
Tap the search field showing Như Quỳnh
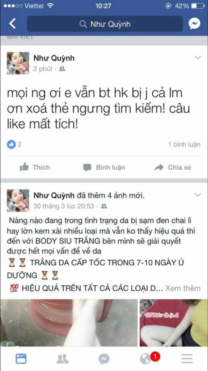click(x=105, y=24)
